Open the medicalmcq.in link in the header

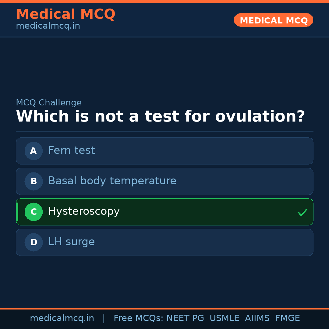[x=48, y=26]
